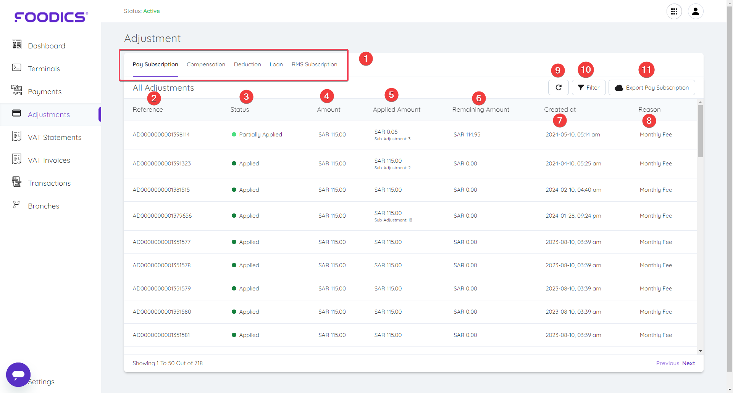Open Transactions in the sidebar
Image resolution: width=733 pixels, height=393 pixels.
(49, 183)
